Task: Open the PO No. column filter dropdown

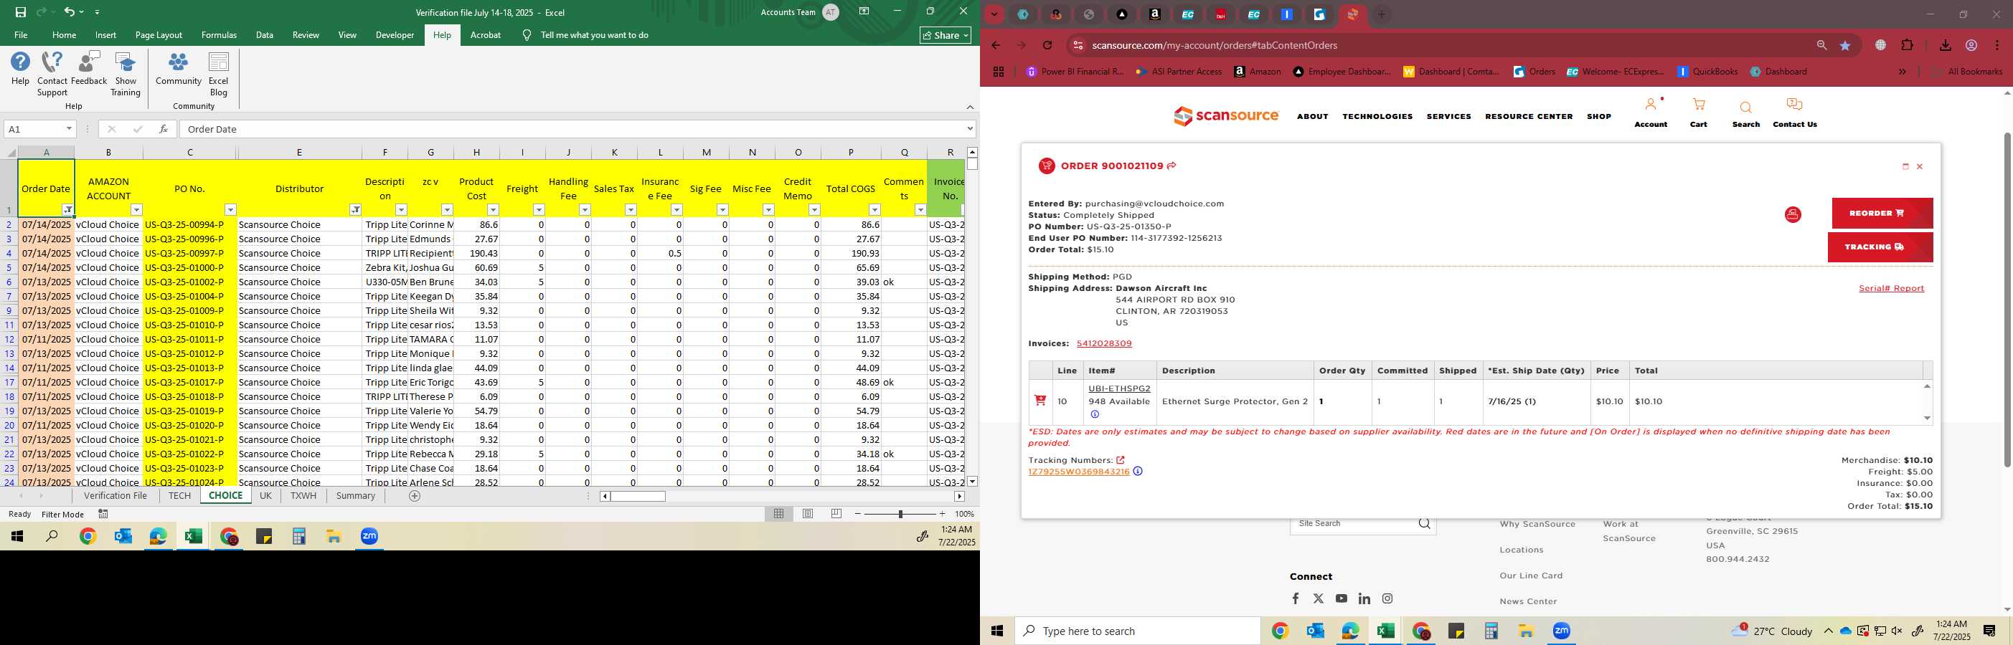Action: (x=230, y=209)
